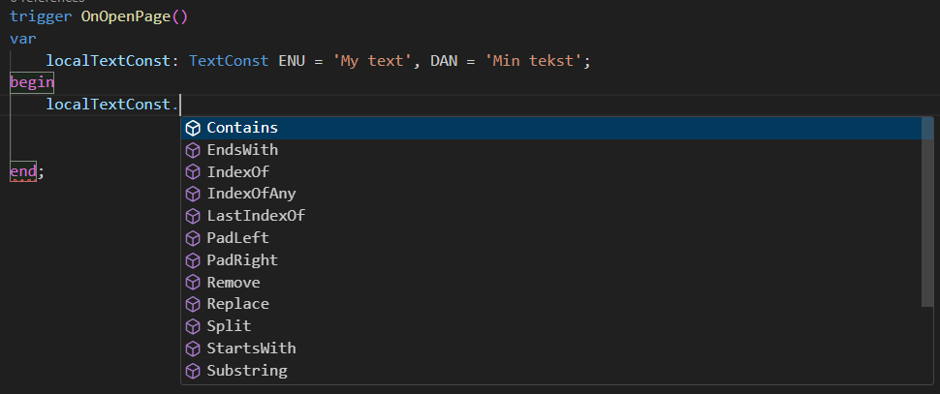Click the cube icon next to IndexOfAny
The height and width of the screenshot is (394, 940).
click(193, 194)
